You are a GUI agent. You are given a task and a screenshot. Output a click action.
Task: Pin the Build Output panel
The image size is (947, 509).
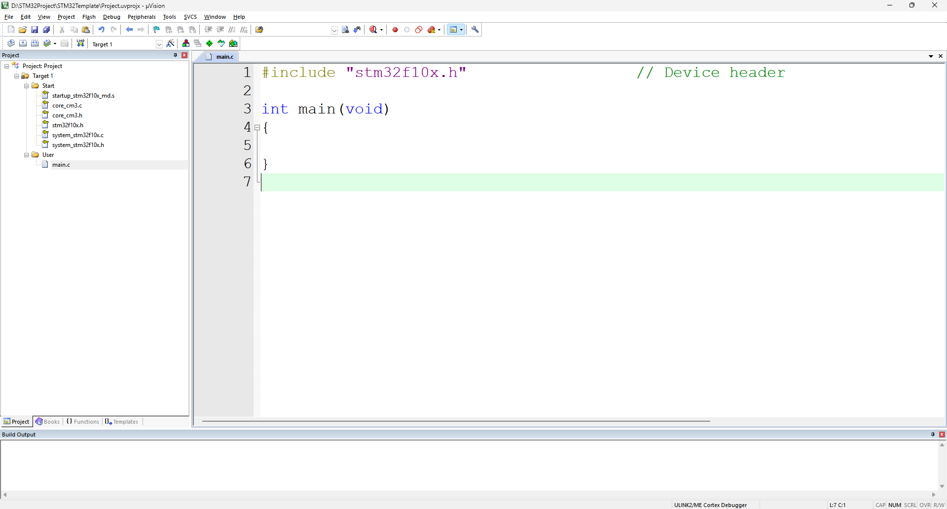933,435
